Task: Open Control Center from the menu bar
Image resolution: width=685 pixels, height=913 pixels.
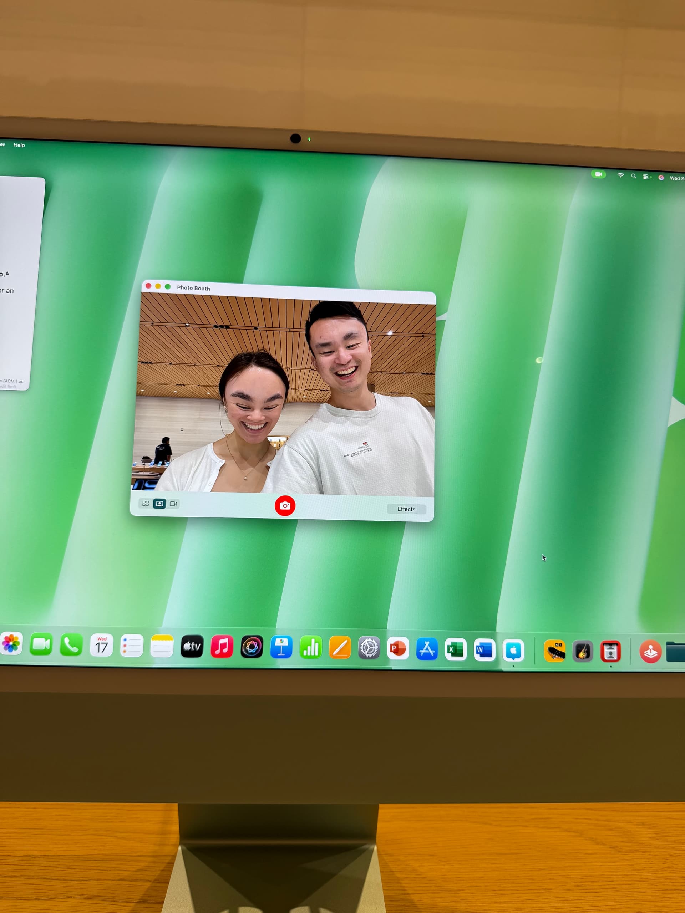Action: click(x=646, y=177)
